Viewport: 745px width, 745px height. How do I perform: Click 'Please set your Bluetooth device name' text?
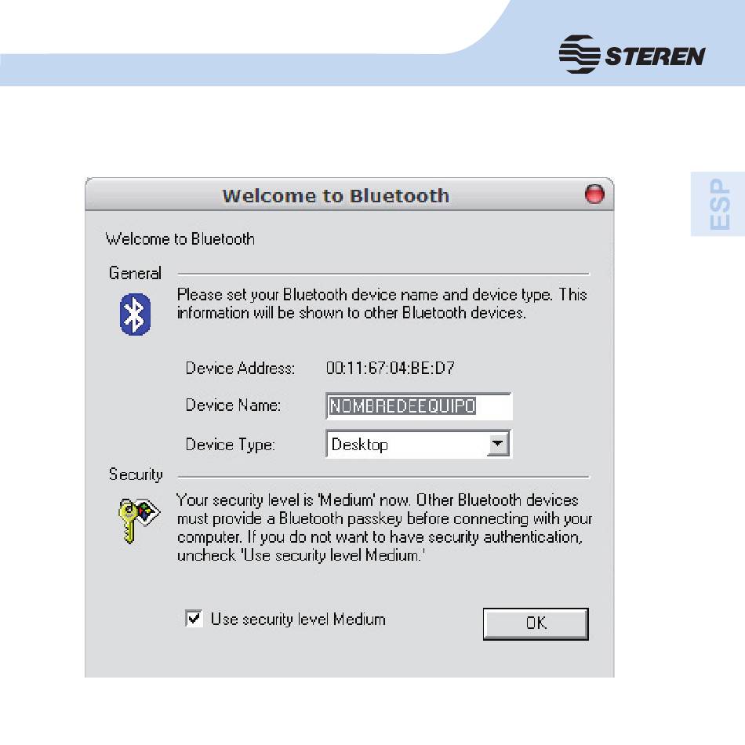click(382, 303)
